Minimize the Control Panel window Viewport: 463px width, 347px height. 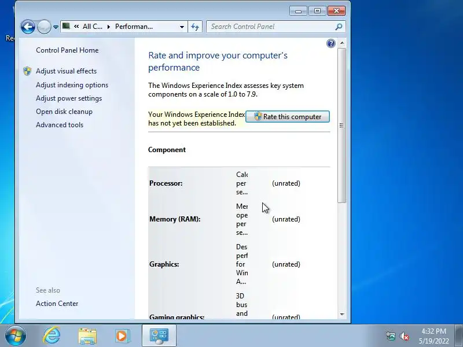point(298,11)
